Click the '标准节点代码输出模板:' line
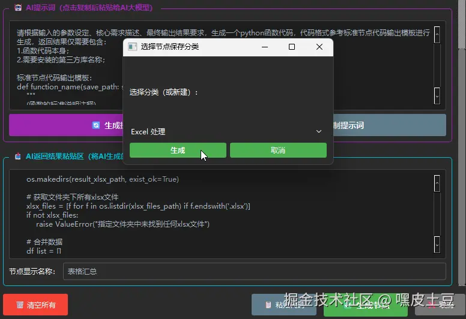This screenshot has height=319, width=466. pos(55,78)
